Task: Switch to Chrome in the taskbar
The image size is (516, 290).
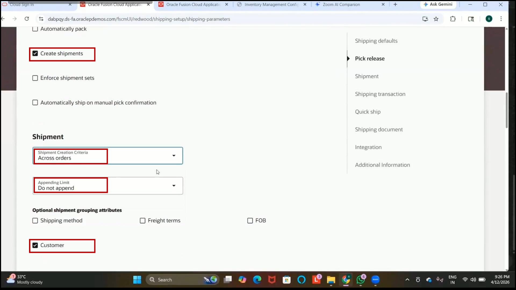Action: click(x=346, y=280)
